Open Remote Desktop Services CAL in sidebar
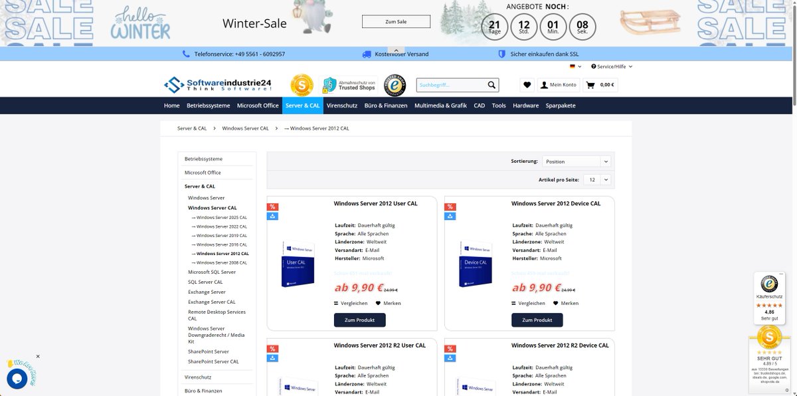 pos(217,315)
